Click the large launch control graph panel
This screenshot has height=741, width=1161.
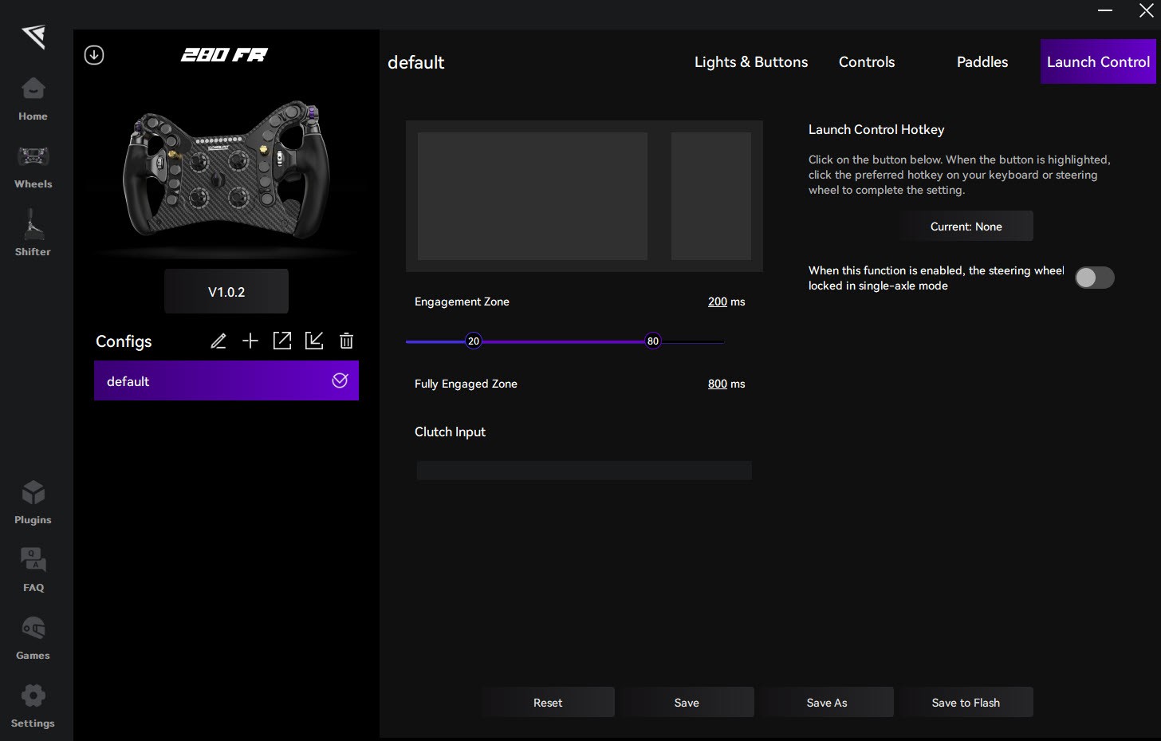pos(533,196)
